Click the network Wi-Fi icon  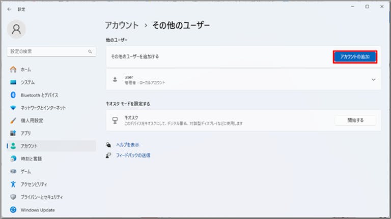13,108
